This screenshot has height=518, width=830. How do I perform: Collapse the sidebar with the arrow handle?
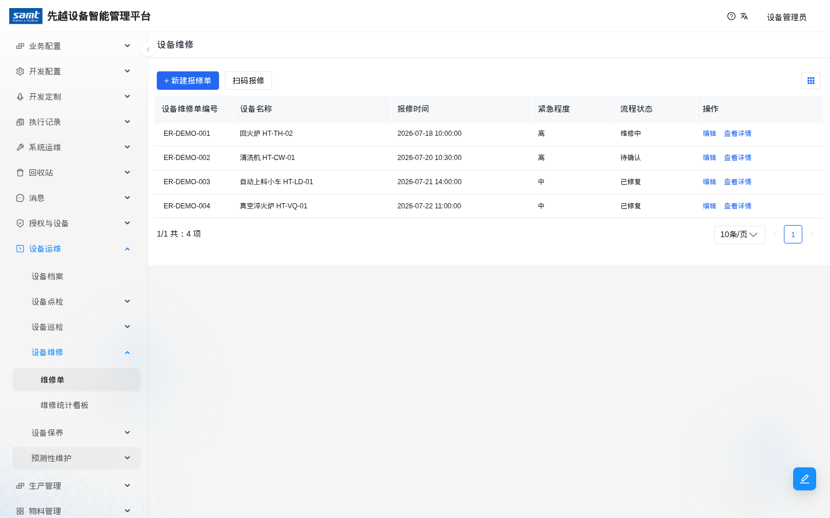(x=148, y=49)
